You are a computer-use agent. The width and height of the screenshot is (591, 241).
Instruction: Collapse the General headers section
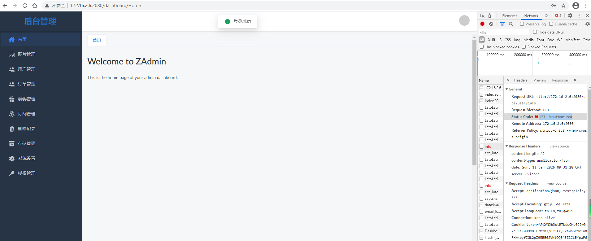pyautogui.click(x=507, y=89)
